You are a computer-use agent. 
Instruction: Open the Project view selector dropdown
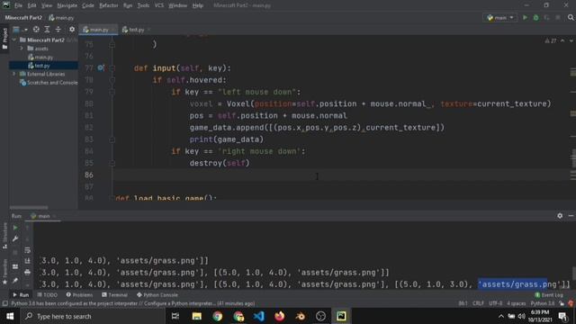click(20, 30)
